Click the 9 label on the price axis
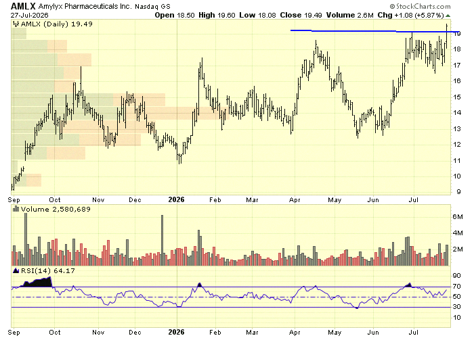The width and height of the screenshot is (474, 338). tap(459, 192)
